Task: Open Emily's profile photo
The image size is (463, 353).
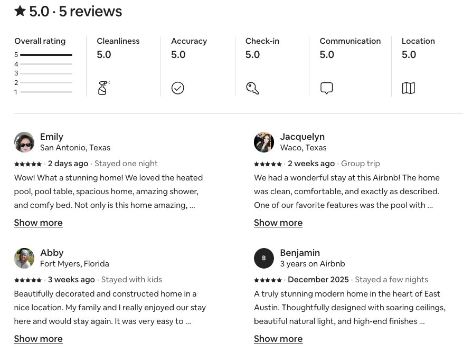Action: (24, 142)
